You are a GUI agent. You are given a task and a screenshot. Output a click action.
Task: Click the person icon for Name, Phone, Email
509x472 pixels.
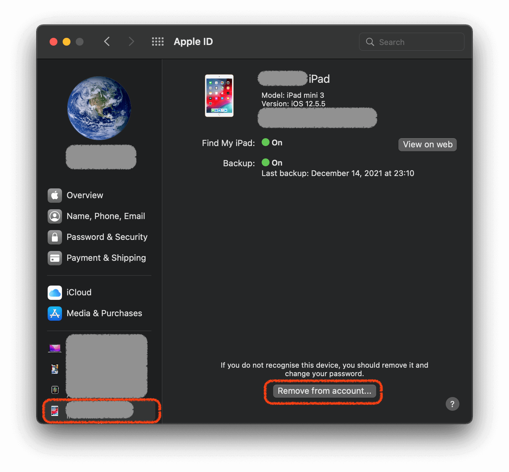(x=55, y=216)
